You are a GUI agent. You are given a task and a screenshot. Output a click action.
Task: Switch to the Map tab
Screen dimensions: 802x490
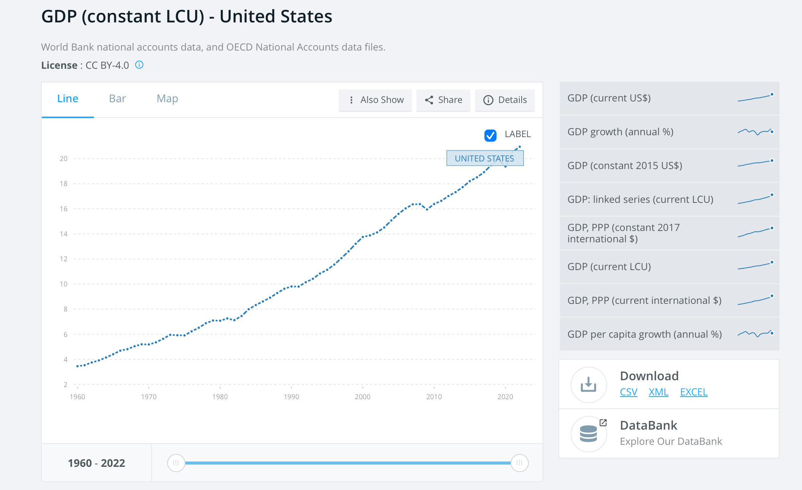tap(167, 98)
